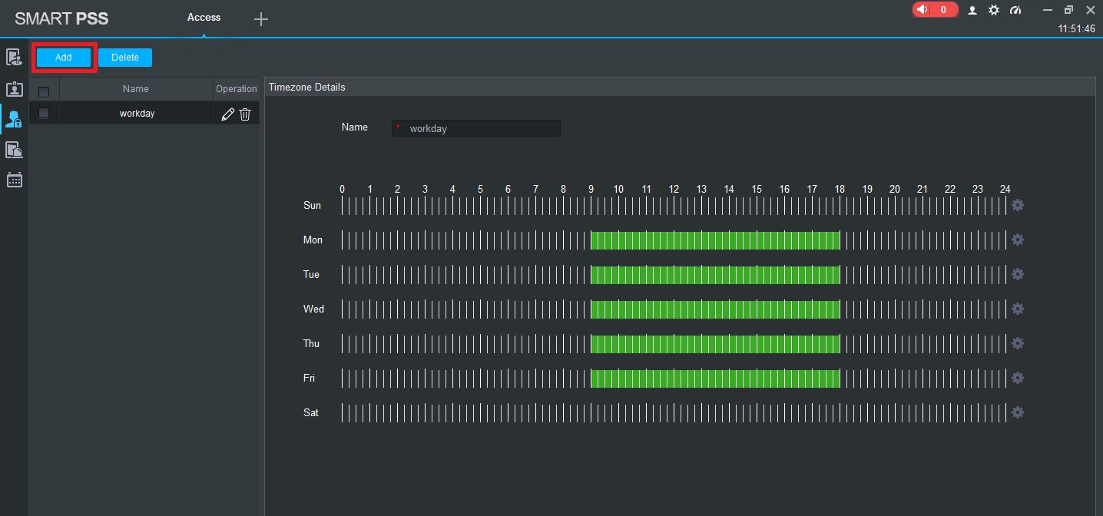Switch to the Access tab
The image size is (1103, 516).
point(204,17)
